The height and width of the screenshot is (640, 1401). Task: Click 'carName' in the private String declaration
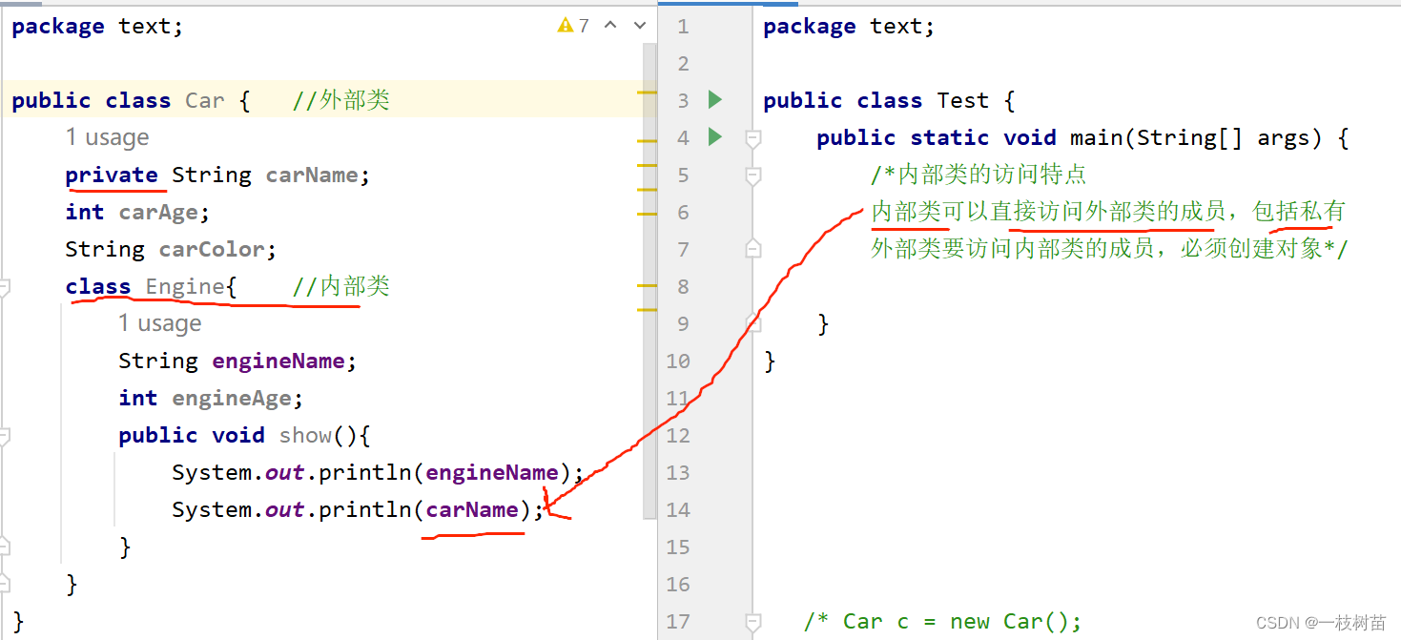point(312,175)
